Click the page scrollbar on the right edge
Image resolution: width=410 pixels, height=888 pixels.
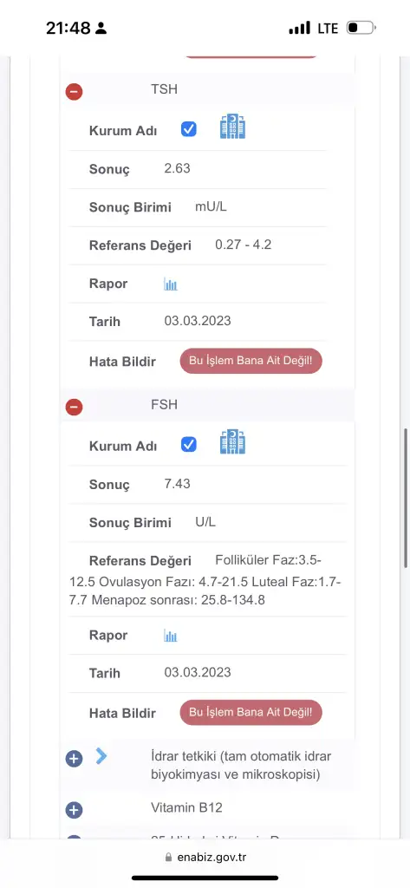pyautogui.click(x=406, y=499)
